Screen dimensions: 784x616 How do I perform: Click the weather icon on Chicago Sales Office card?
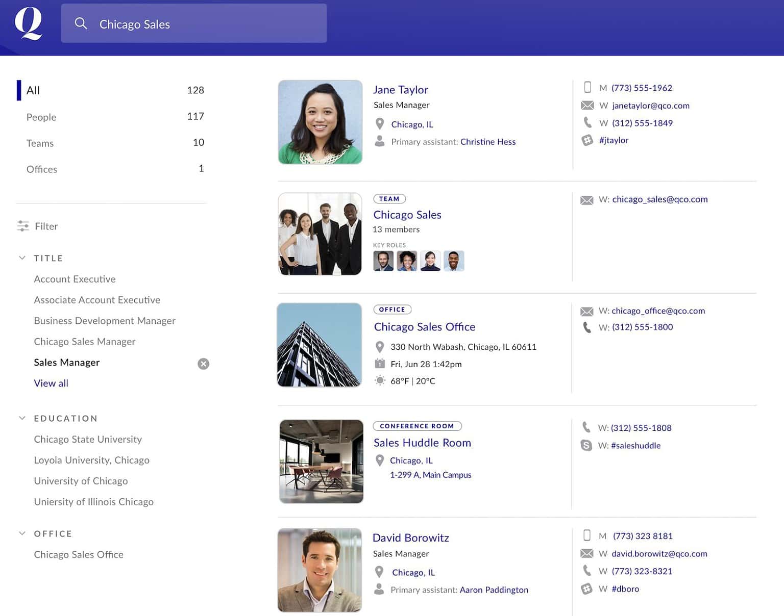point(380,381)
